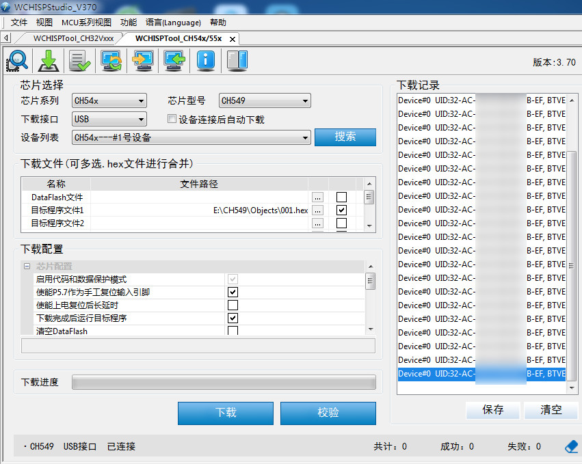Click the 下载配置 scrollbar thumb
Screen dimensions: 582x464
coord(371,281)
